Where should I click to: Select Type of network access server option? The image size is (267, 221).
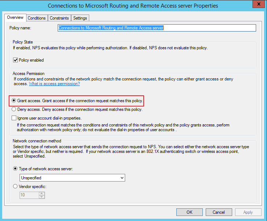pyautogui.click(x=15, y=168)
